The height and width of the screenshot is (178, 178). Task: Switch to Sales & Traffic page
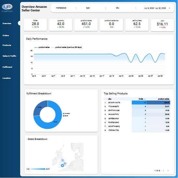(x=9, y=56)
